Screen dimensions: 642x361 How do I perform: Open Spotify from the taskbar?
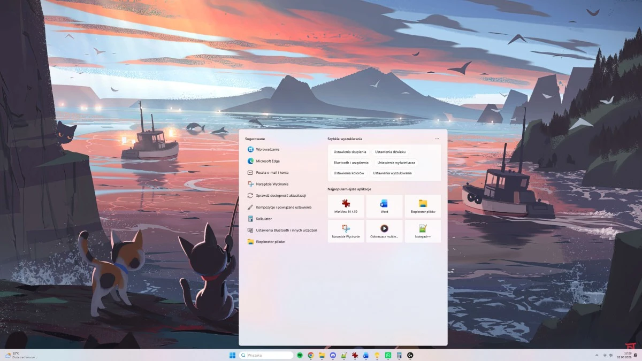[x=300, y=355]
